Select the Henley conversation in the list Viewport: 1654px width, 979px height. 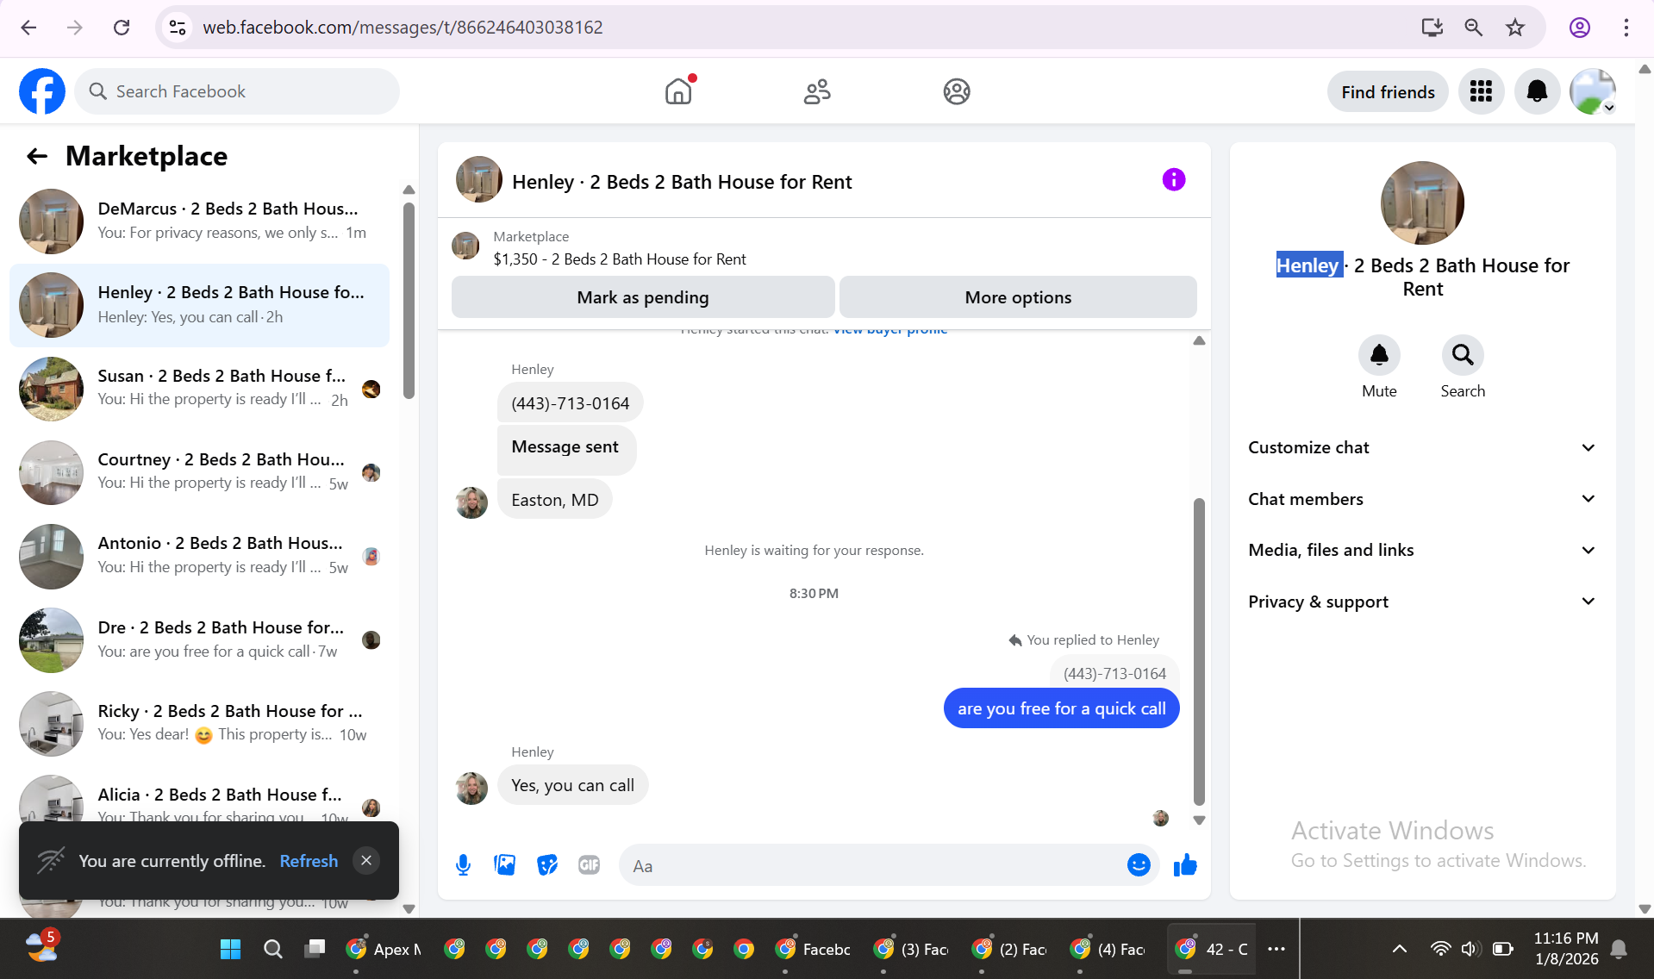[x=199, y=305]
